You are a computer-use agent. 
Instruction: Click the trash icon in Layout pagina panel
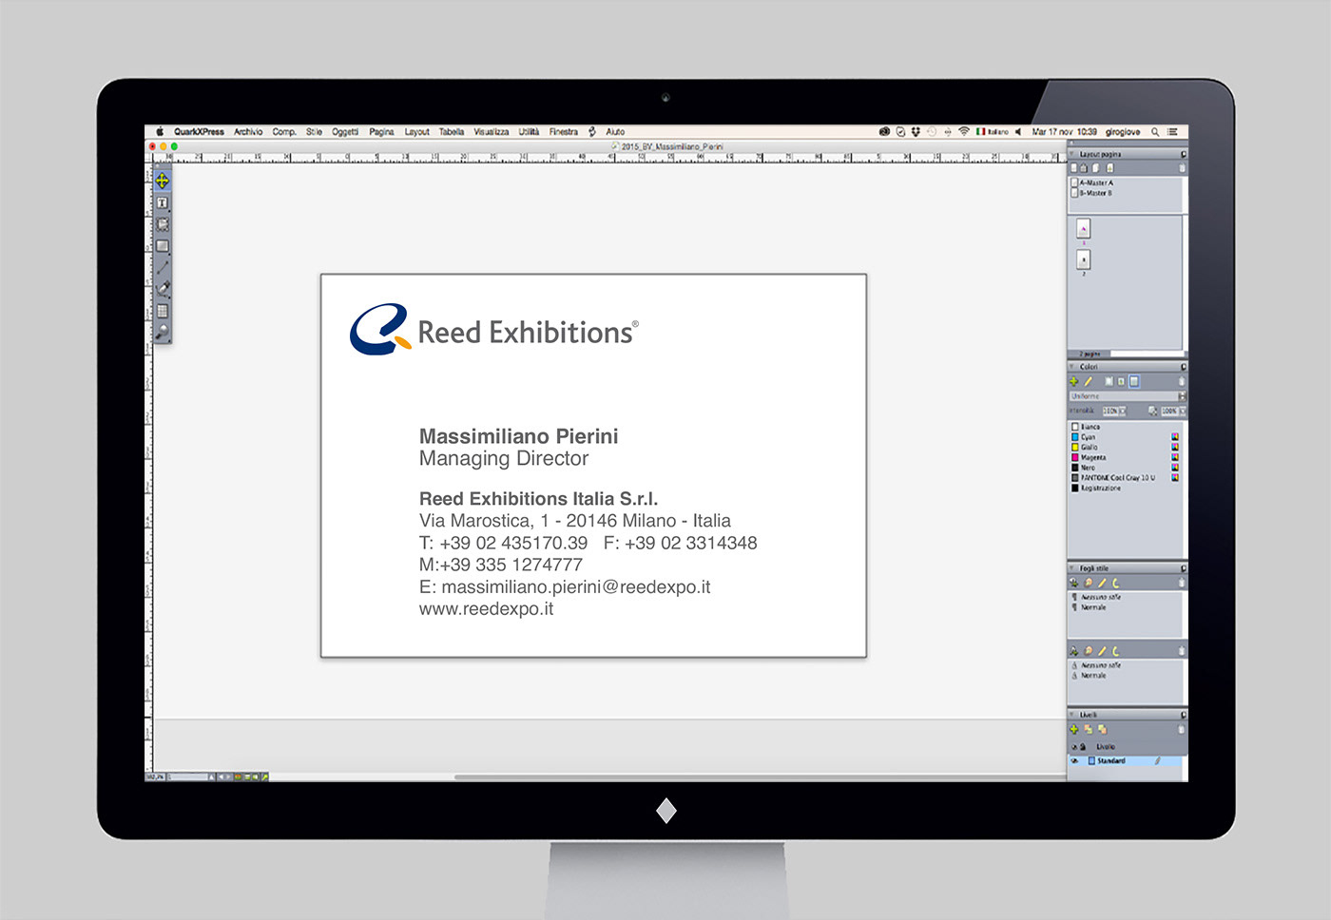pyautogui.click(x=1182, y=168)
